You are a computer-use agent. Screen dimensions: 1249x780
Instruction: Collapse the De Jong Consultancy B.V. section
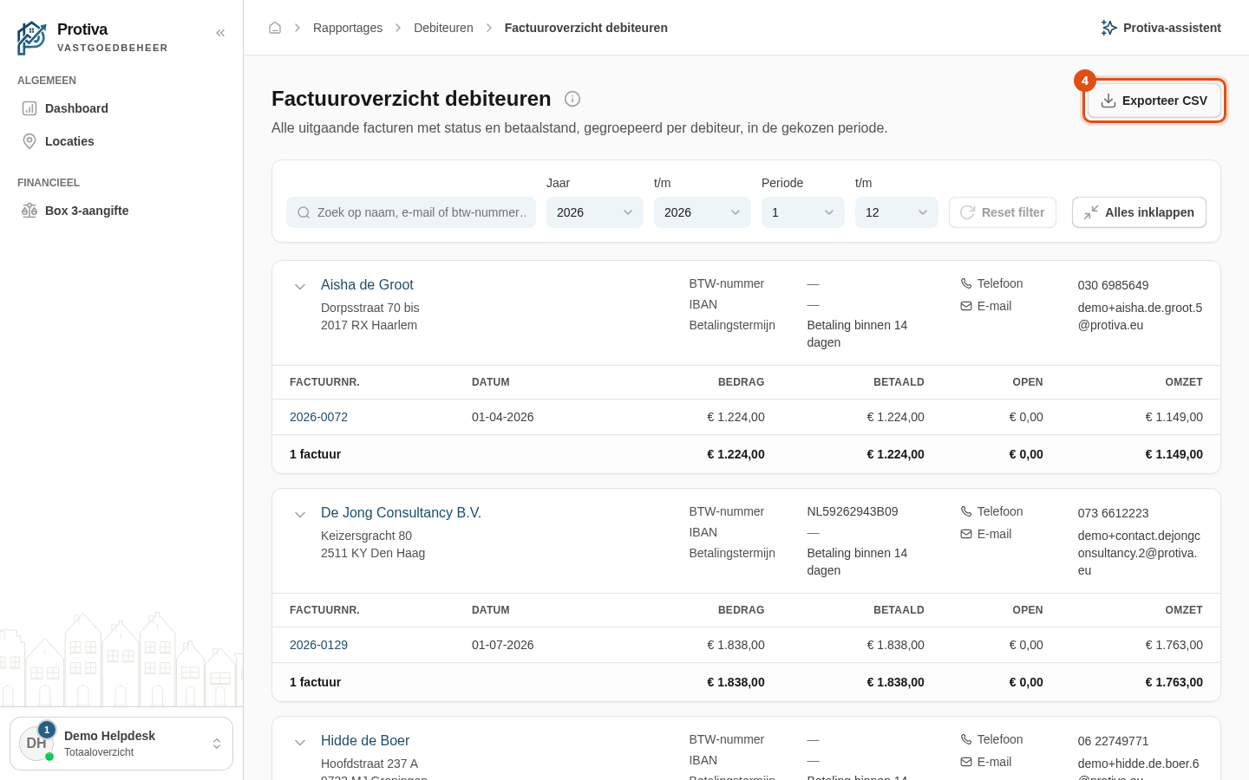coord(300,514)
